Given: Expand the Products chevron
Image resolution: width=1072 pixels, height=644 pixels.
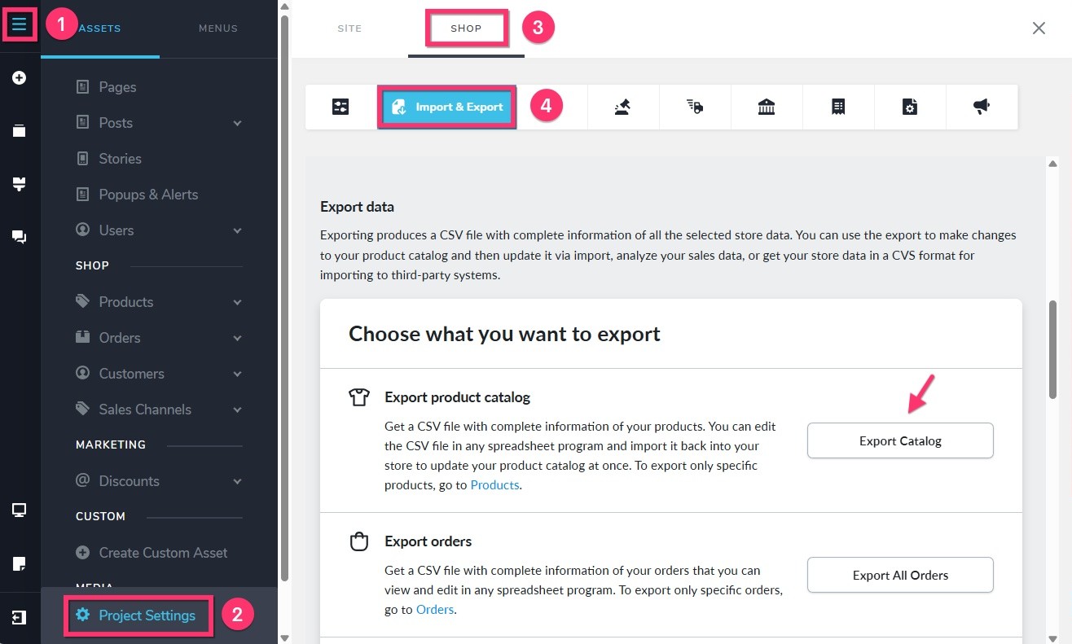Looking at the screenshot, I should 237,302.
